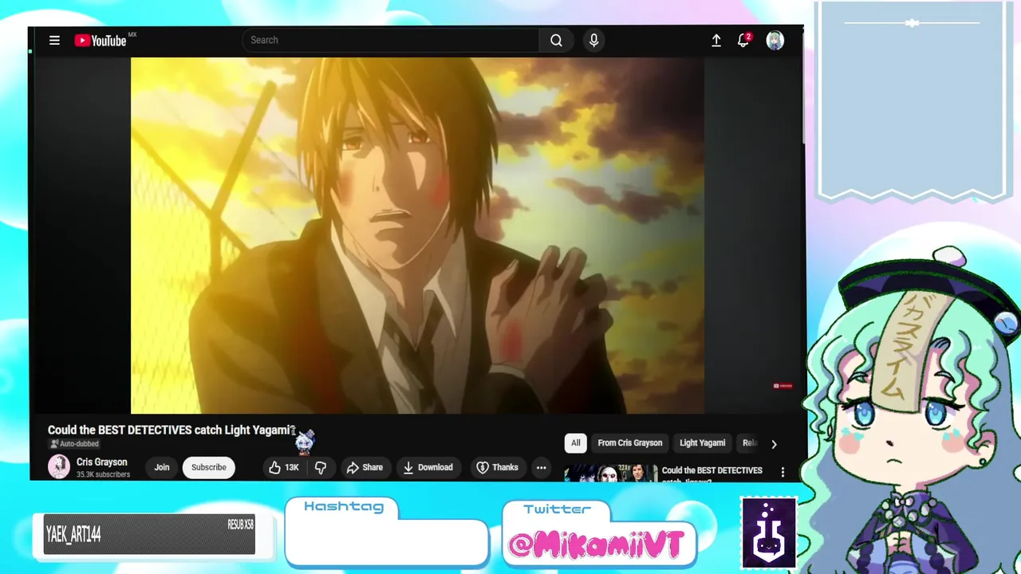
Task: Click into the YouTube Search field
Action: point(390,40)
